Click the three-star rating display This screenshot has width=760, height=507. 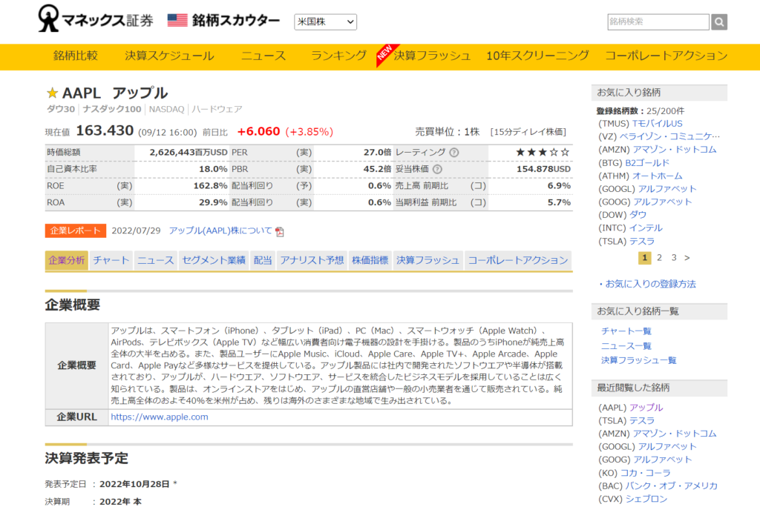click(543, 152)
